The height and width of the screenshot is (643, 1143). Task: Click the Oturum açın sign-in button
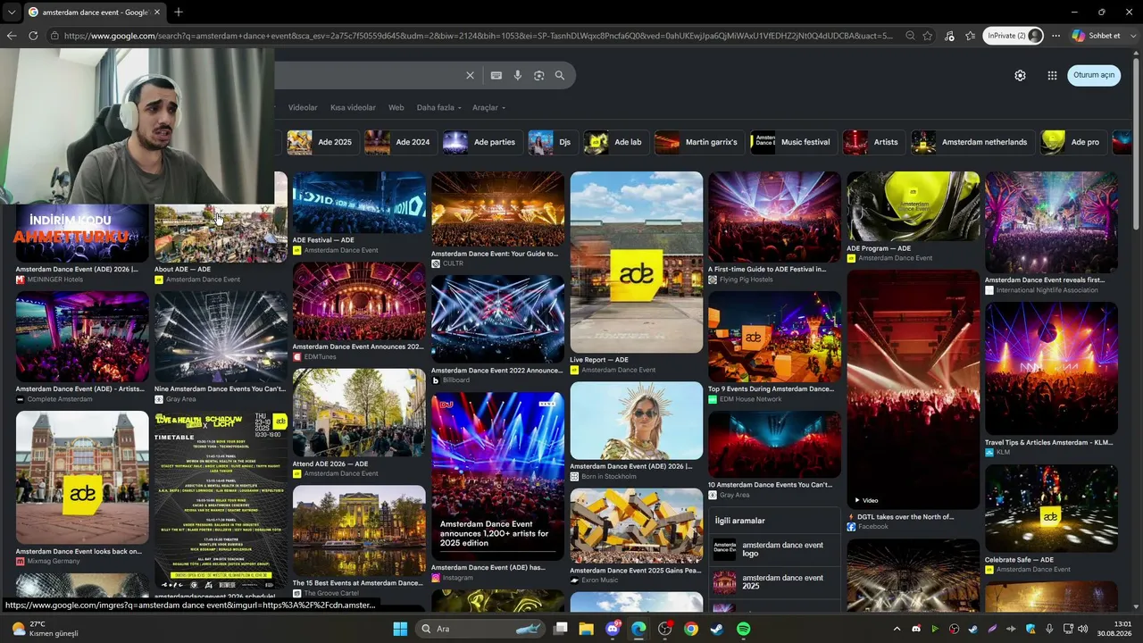click(x=1094, y=75)
